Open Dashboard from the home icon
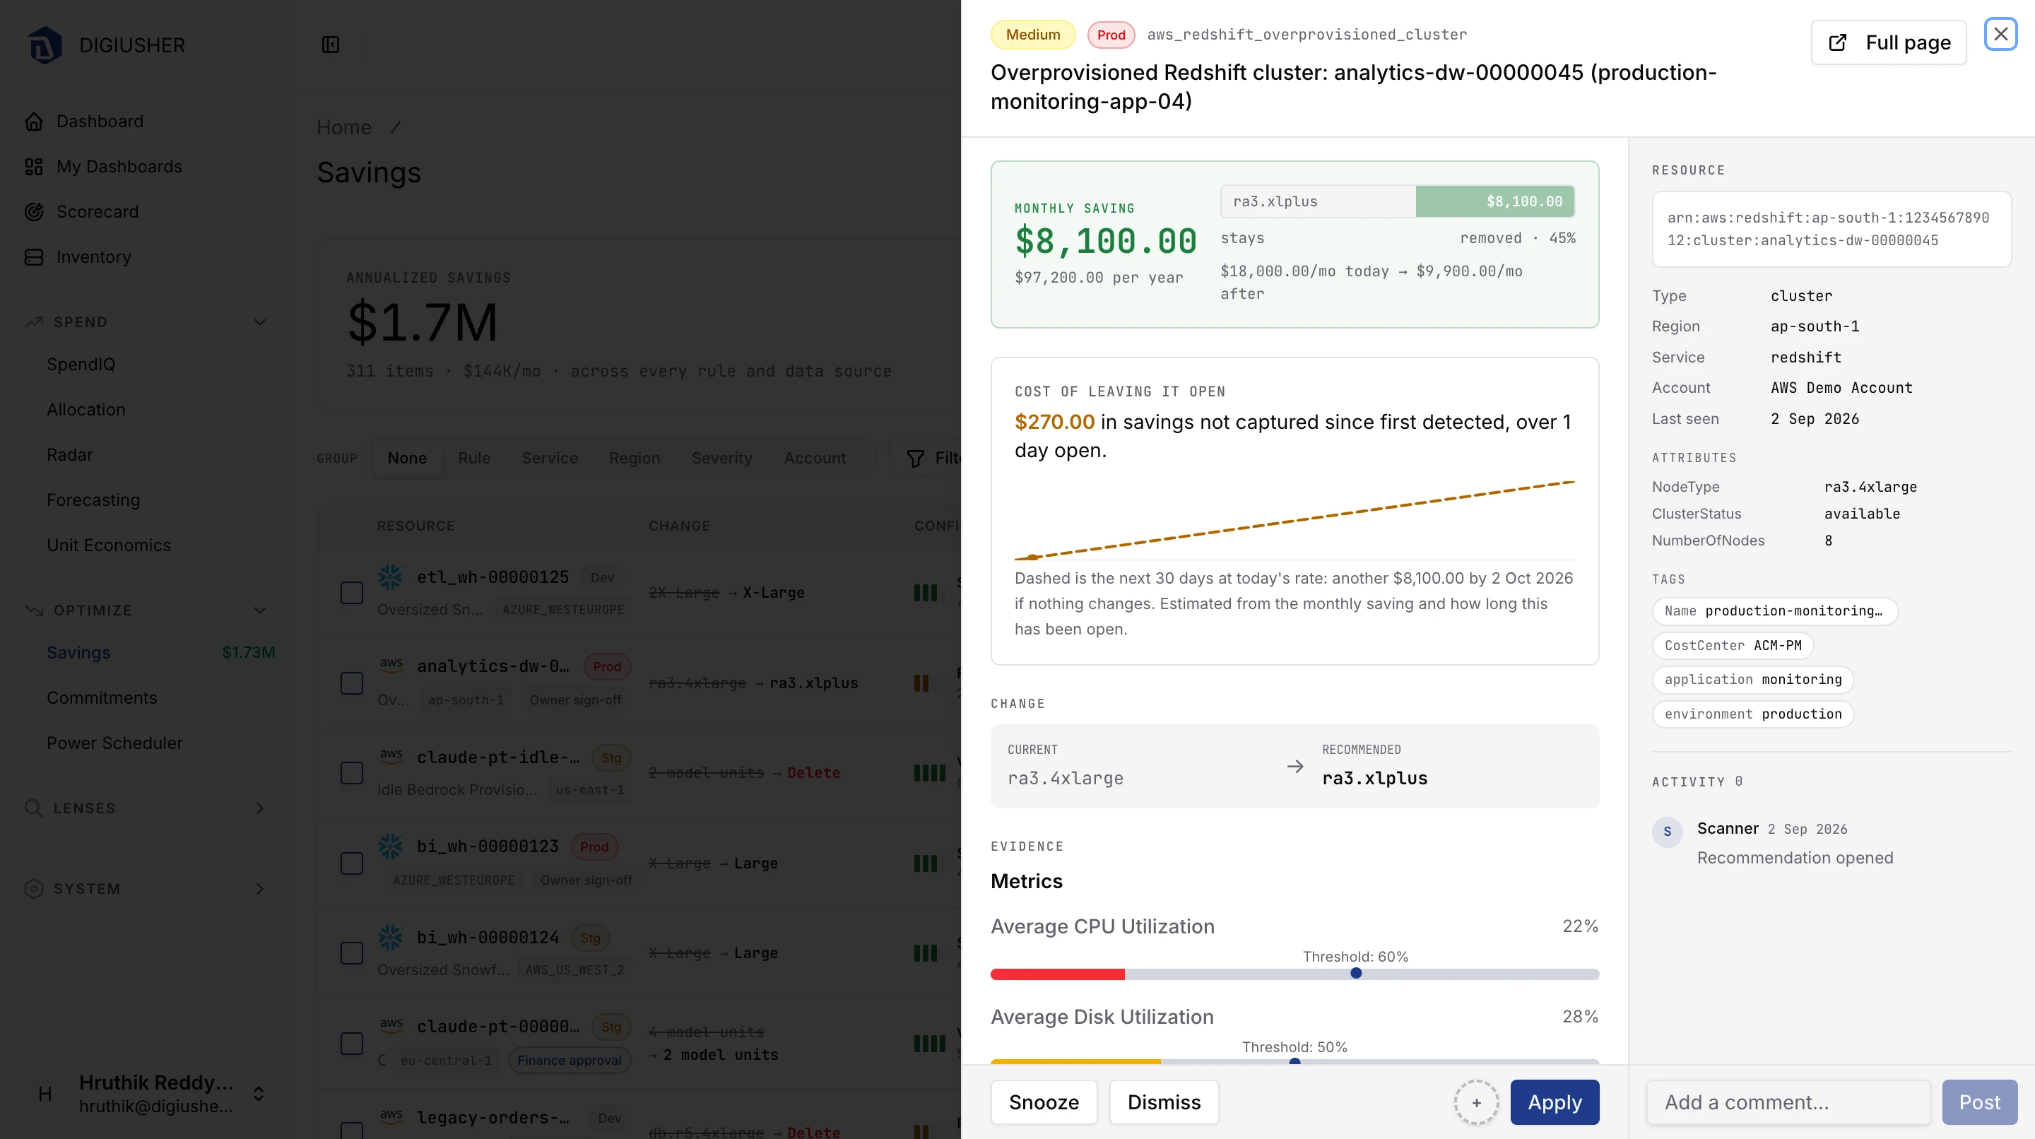The height and width of the screenshot is (1139, 2035). click(x=34, y=122)
